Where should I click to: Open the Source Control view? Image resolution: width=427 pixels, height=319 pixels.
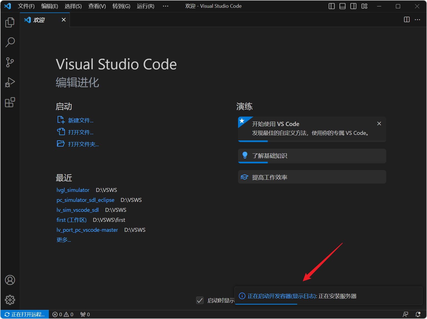click(10, 62)
